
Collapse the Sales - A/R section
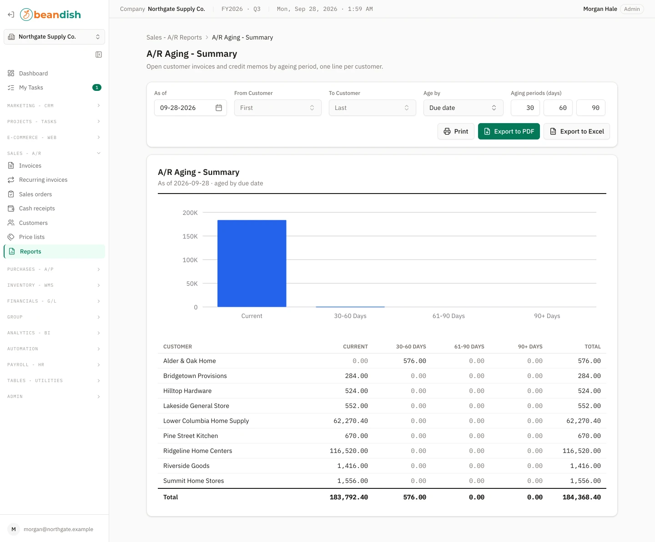click(54, 154)
